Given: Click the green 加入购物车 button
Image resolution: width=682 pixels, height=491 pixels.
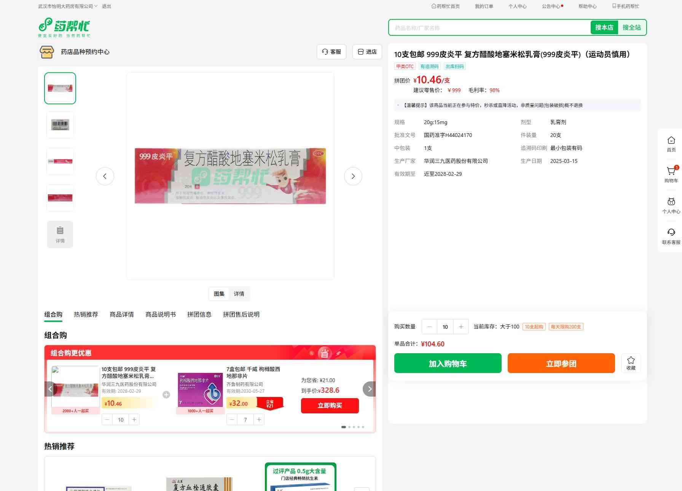Looking at the screenshot, I should click(448, 363).
